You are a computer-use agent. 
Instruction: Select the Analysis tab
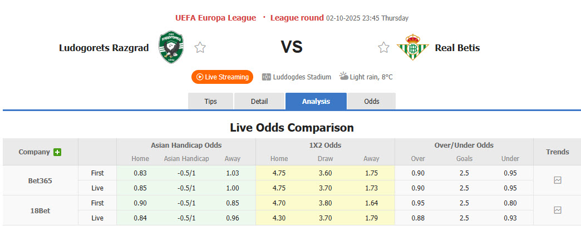click(316, 102)
